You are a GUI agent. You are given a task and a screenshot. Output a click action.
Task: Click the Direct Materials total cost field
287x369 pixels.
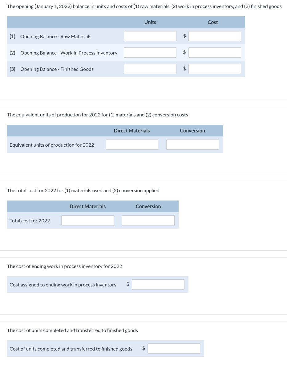coord(87,220)
